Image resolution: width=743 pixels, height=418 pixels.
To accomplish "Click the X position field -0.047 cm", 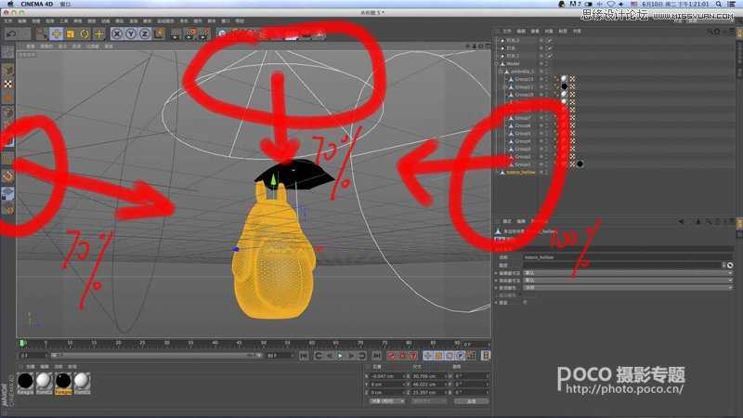I will (385, 376).
